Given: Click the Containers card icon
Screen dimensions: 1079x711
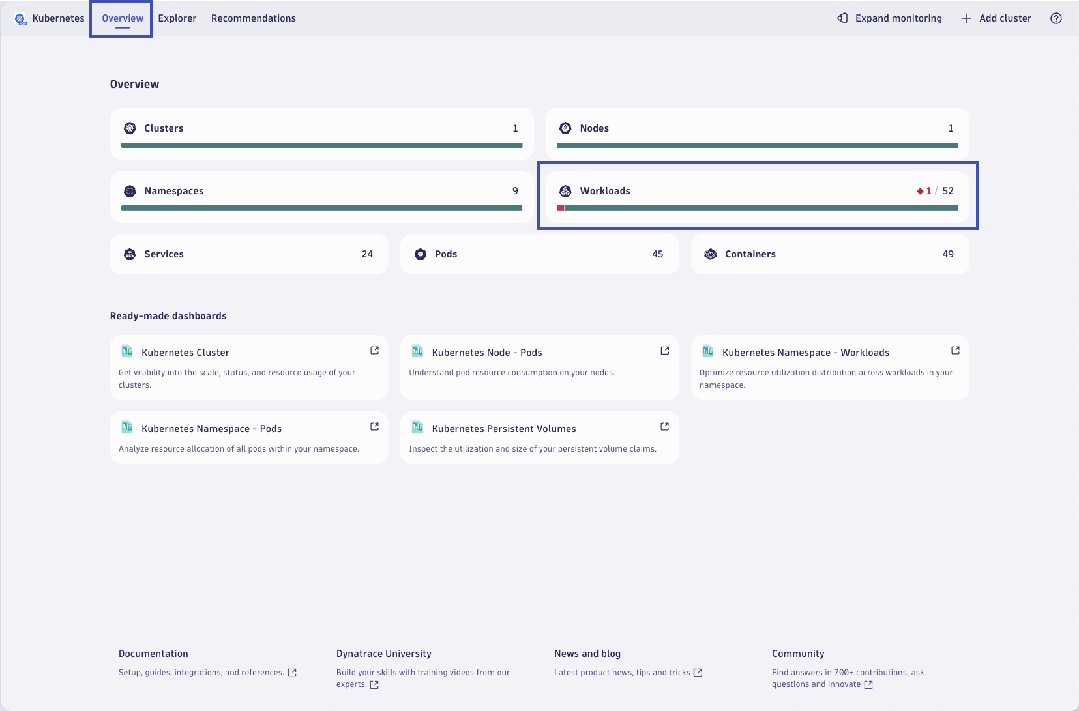Looking at the screenshot, I should pos(711,254).
